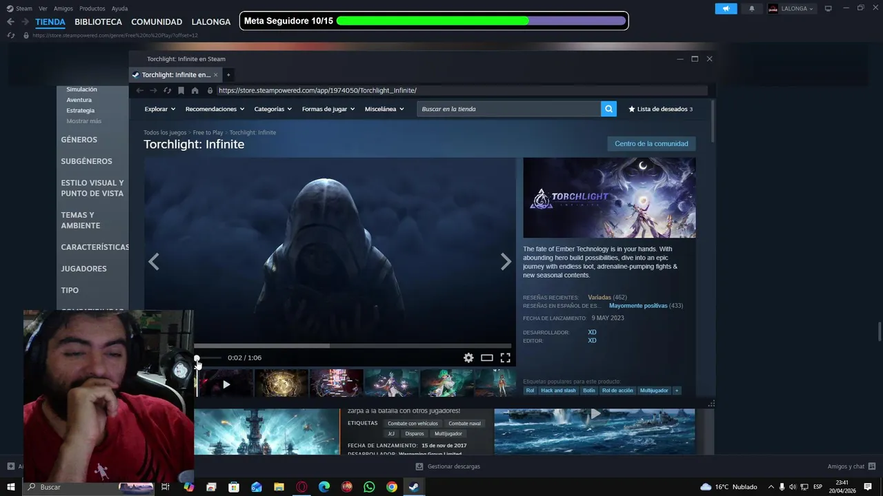Open the Ver menu
Viewport: 883px width, 496px height.
43,8
